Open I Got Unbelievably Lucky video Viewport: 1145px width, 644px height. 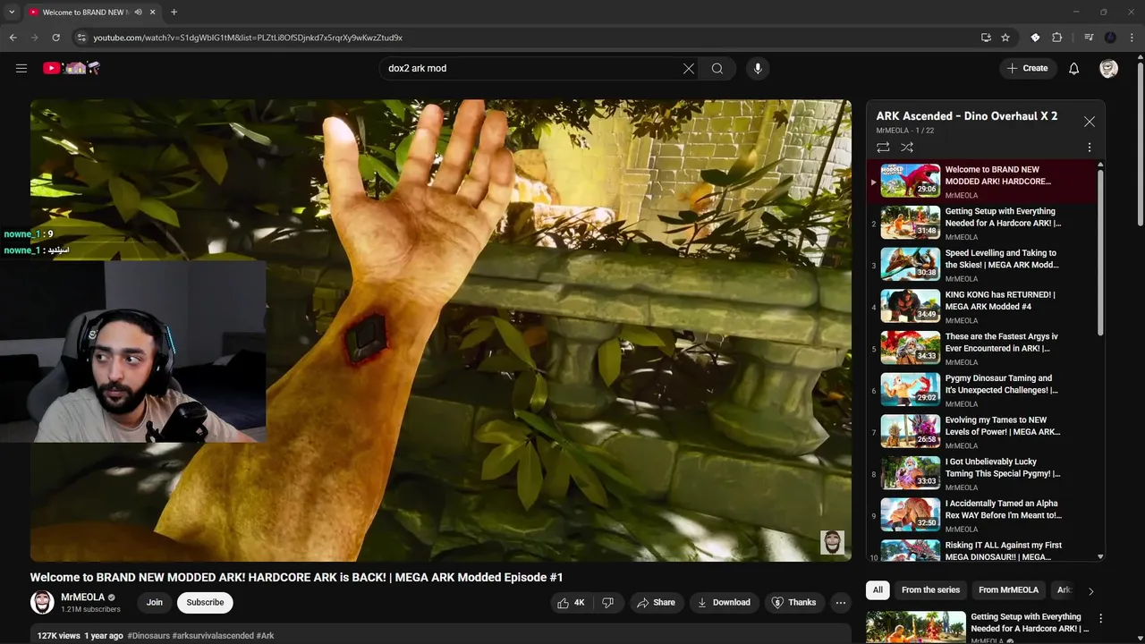pyautogui.click(x=981, y=473)
